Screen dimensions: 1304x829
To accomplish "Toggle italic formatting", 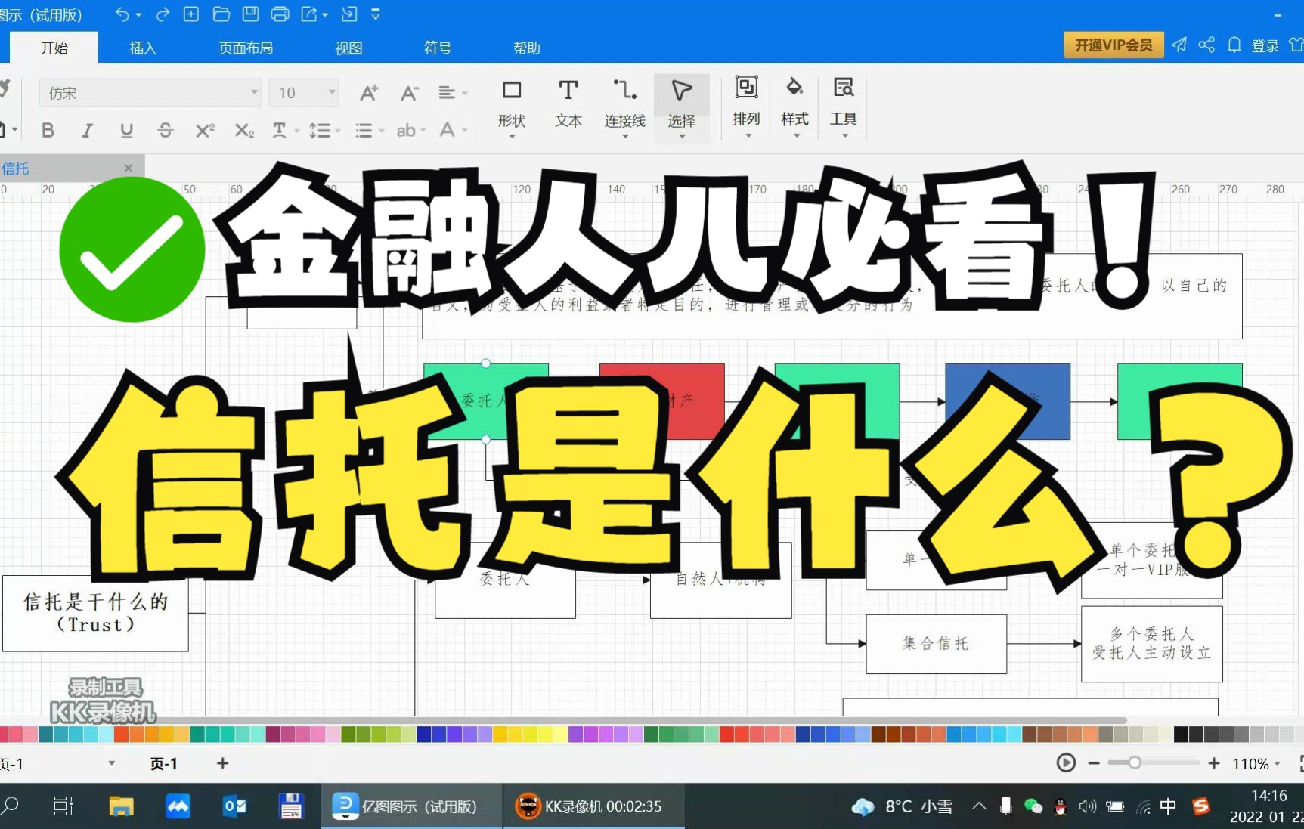I will point(87,130).
